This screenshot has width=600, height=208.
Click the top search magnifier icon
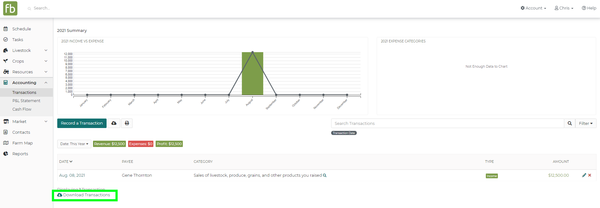[29, 9]
